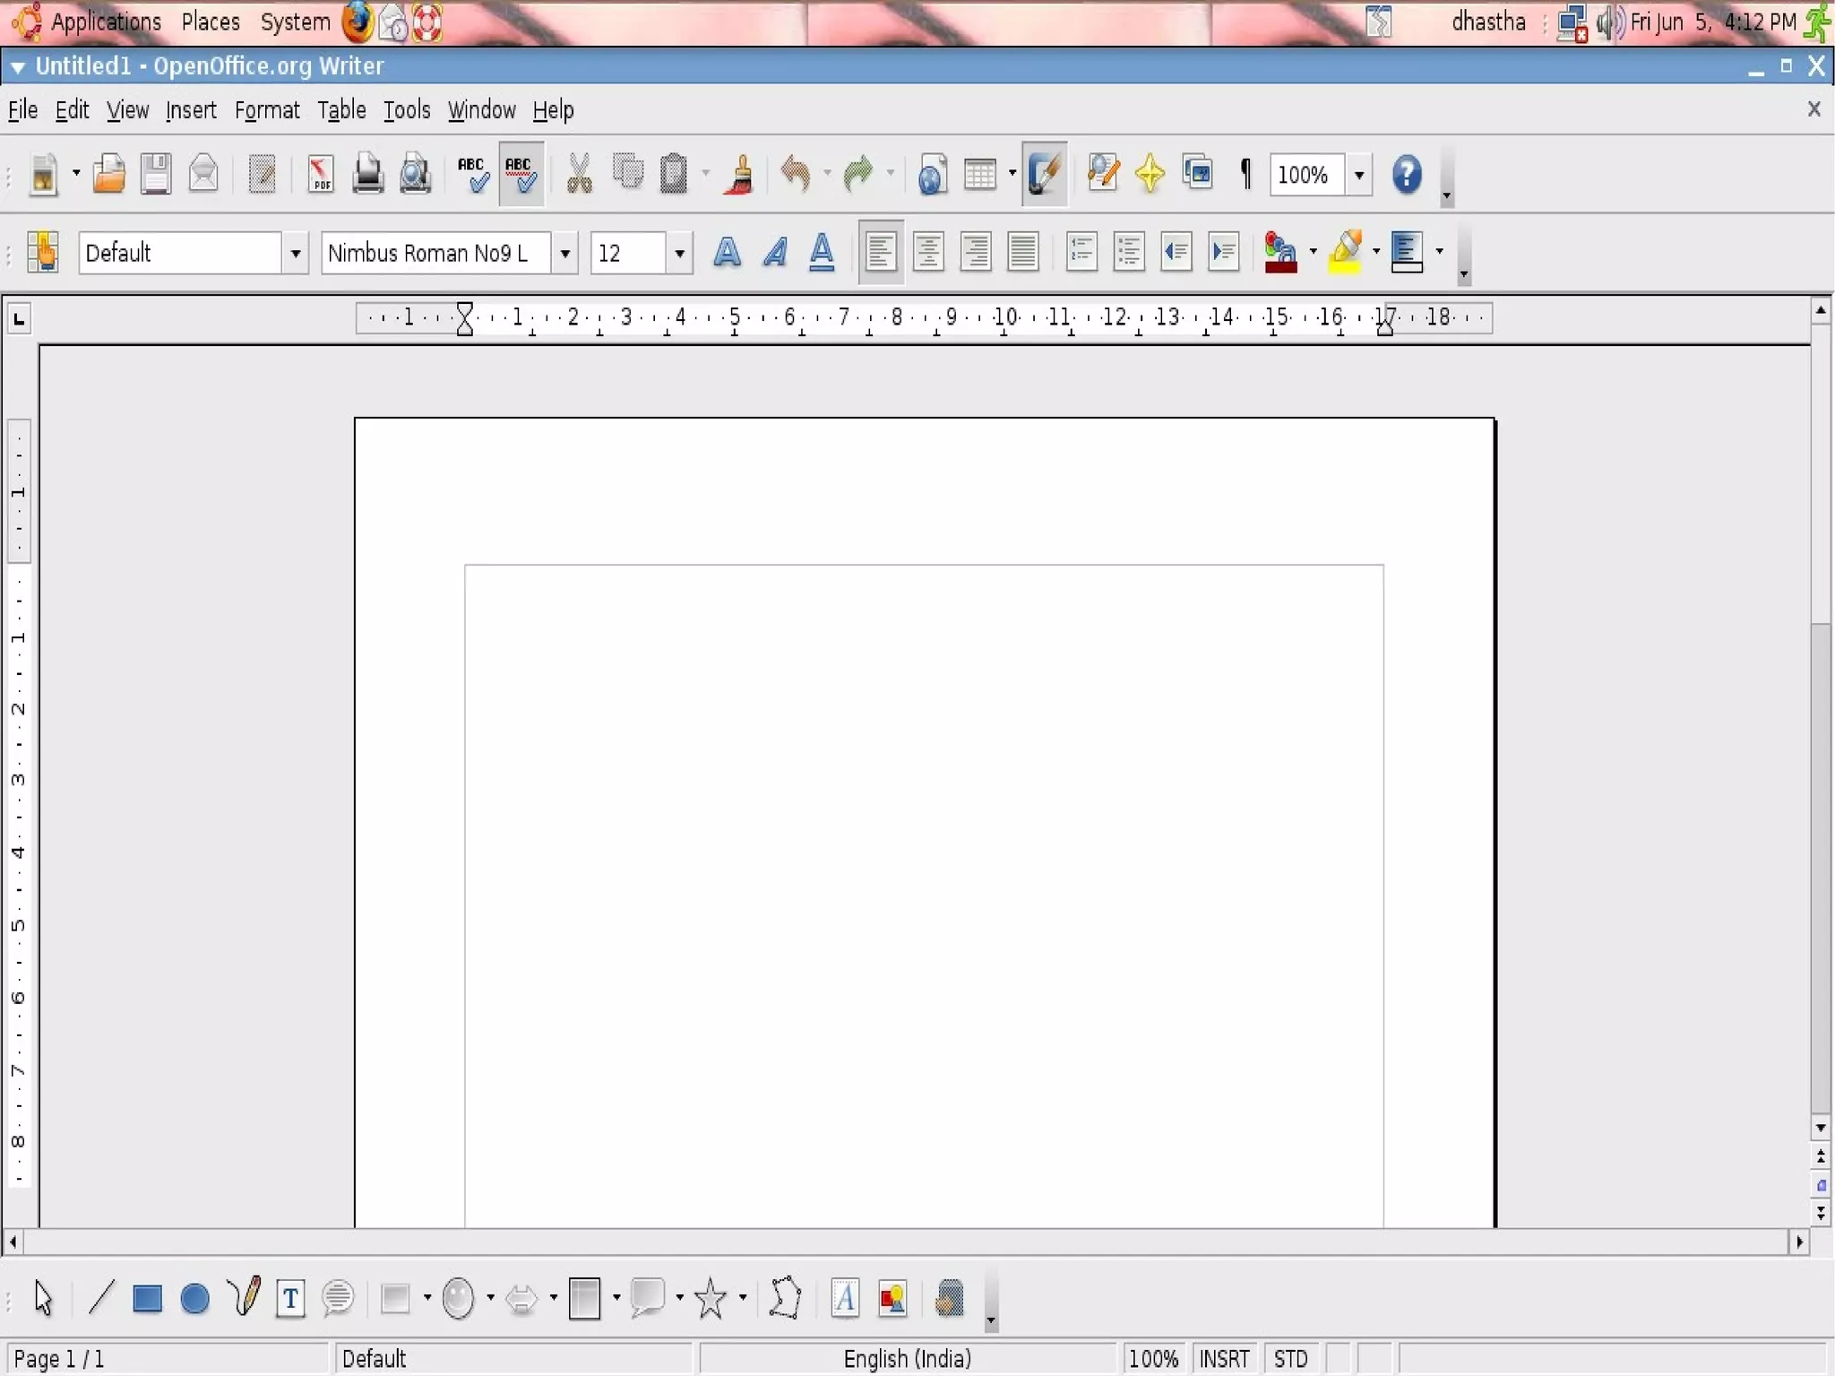Screen dimensions: 1835x1376
Task: Undo the last action
Action: [796, 174]
